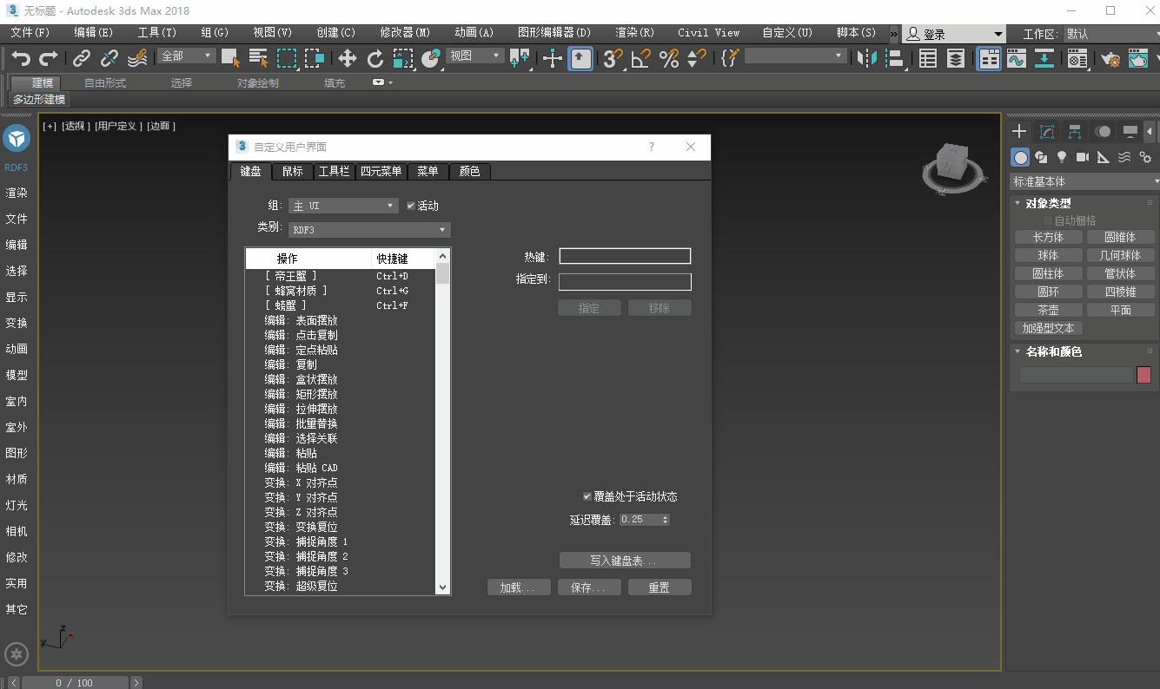Toggle the 覆盖处于活动状态 checkbox
This screenshot has height=689, width=1160.
(587, 496)
